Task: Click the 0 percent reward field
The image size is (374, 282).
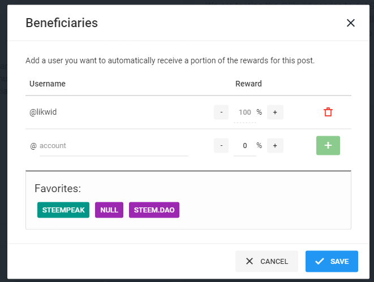Action: [x=244, y=146]
